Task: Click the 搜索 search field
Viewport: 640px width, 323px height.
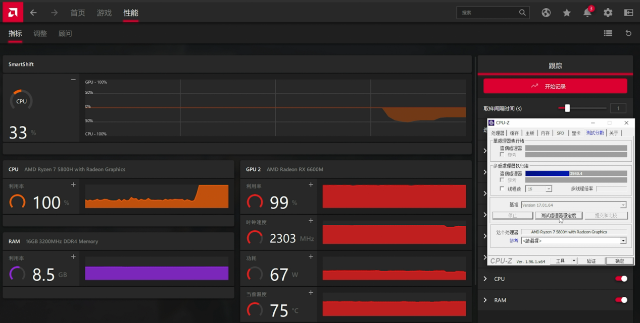Action: [x=487, y=13]
